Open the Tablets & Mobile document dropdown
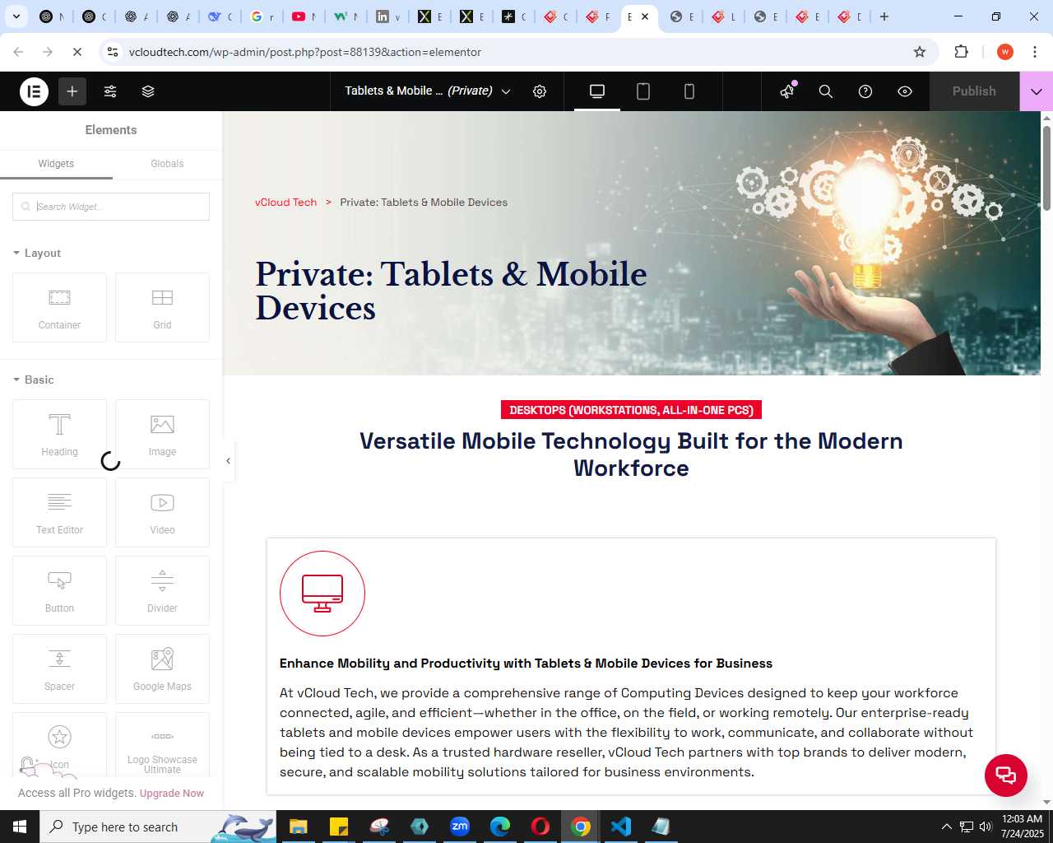Viewport: 1053px width, 843px height. point(428,91)
